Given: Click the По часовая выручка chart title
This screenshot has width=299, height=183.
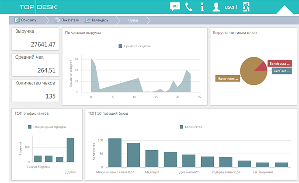Looking at the screenshot, I should (83, 33).
